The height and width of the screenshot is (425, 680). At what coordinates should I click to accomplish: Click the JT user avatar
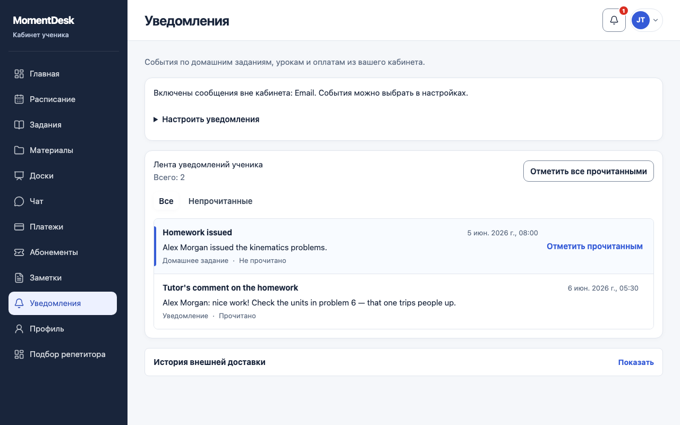(x=641, y=20)
